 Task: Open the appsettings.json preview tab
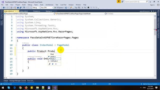[x=145, y=11]
